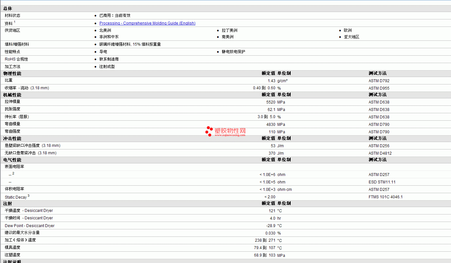
Task: Select the 比重 row label
Action: [x=9, y=80]
